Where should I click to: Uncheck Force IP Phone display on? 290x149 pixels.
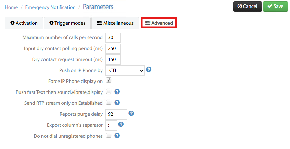point(109,80)
